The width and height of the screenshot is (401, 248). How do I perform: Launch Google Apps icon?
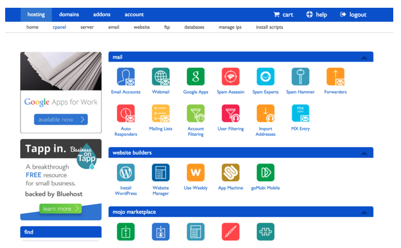click(196, 77)
